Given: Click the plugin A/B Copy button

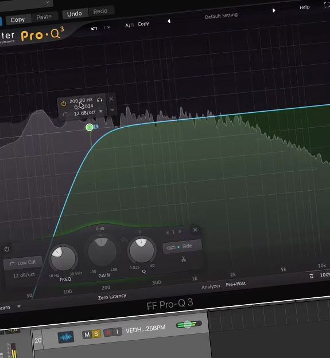Looking at the screenshot, I should tap(143, 24).
